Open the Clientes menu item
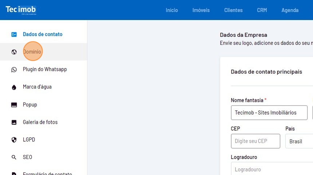Screen dimensions: 313x175 [x=233, y=10]
